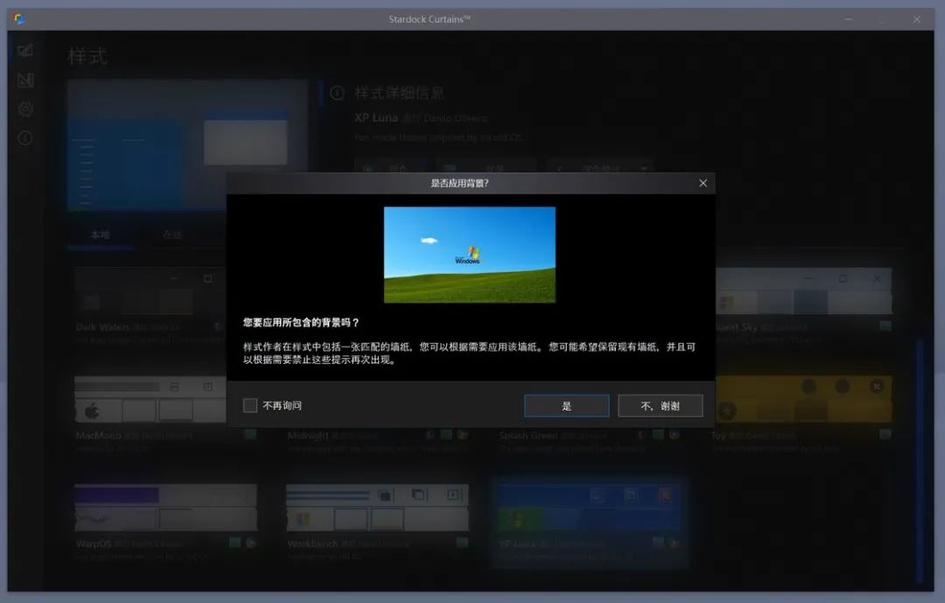The width and height of the screenshot is (945, 603).
Task: Switch to the 本地 tab
Action: pos(100,235)
